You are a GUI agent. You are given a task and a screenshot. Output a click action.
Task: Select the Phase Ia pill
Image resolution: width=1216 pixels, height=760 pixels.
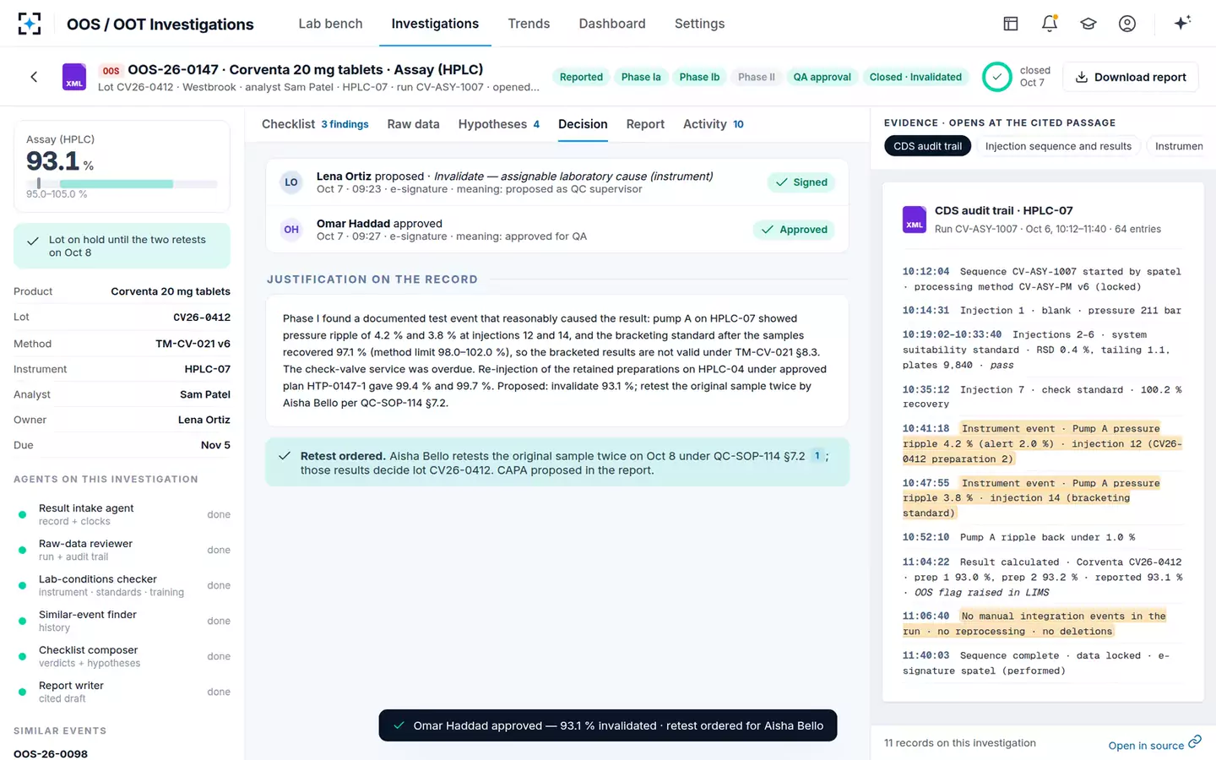(x=641, y=77)
